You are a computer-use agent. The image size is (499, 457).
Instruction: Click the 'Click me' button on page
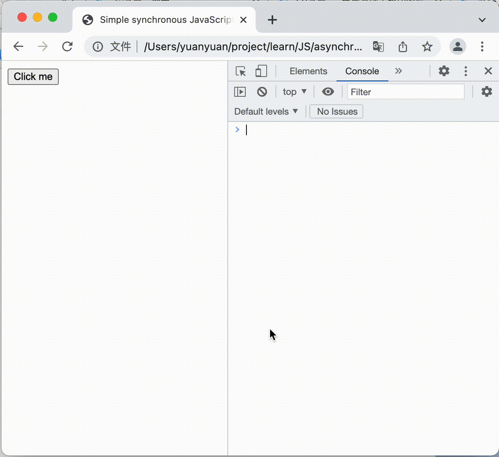coord(33,77)
